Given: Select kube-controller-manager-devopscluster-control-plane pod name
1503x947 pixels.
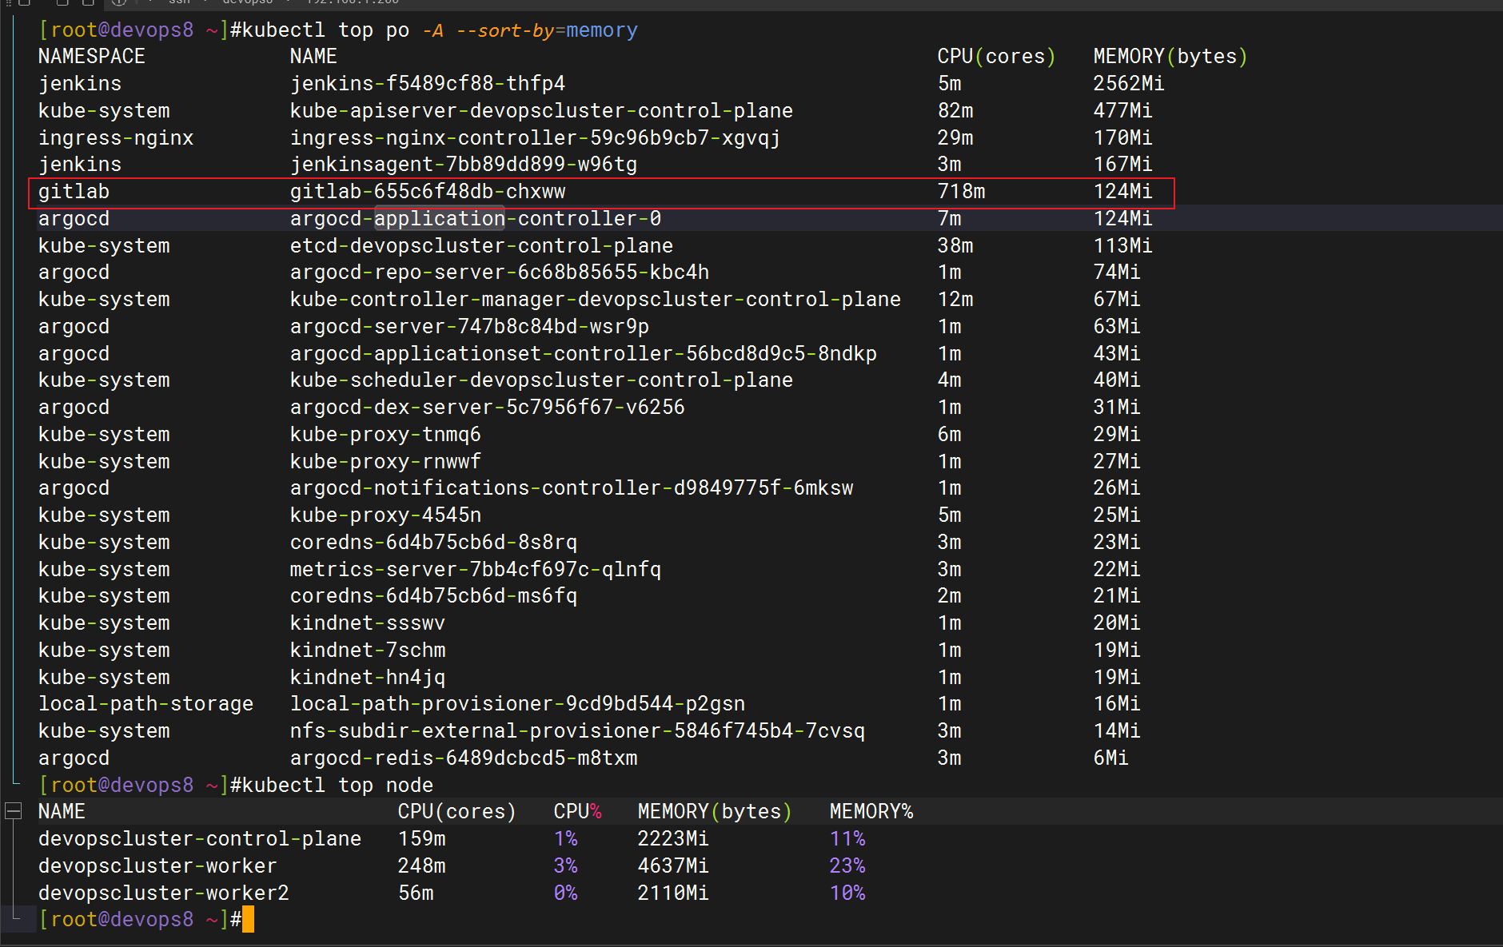Looking at the screenshot, I should (x=596, y=300).
